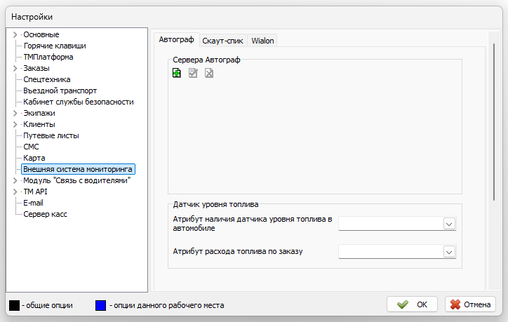Click the vertical scrollbar thumb
508x322 pixels.
(494, 122)
